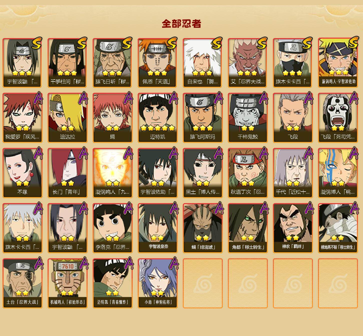Viewport: 363px width, 336px height.
Task: Select the 全部忍者 header tab
Action: (x=181, y=24)
